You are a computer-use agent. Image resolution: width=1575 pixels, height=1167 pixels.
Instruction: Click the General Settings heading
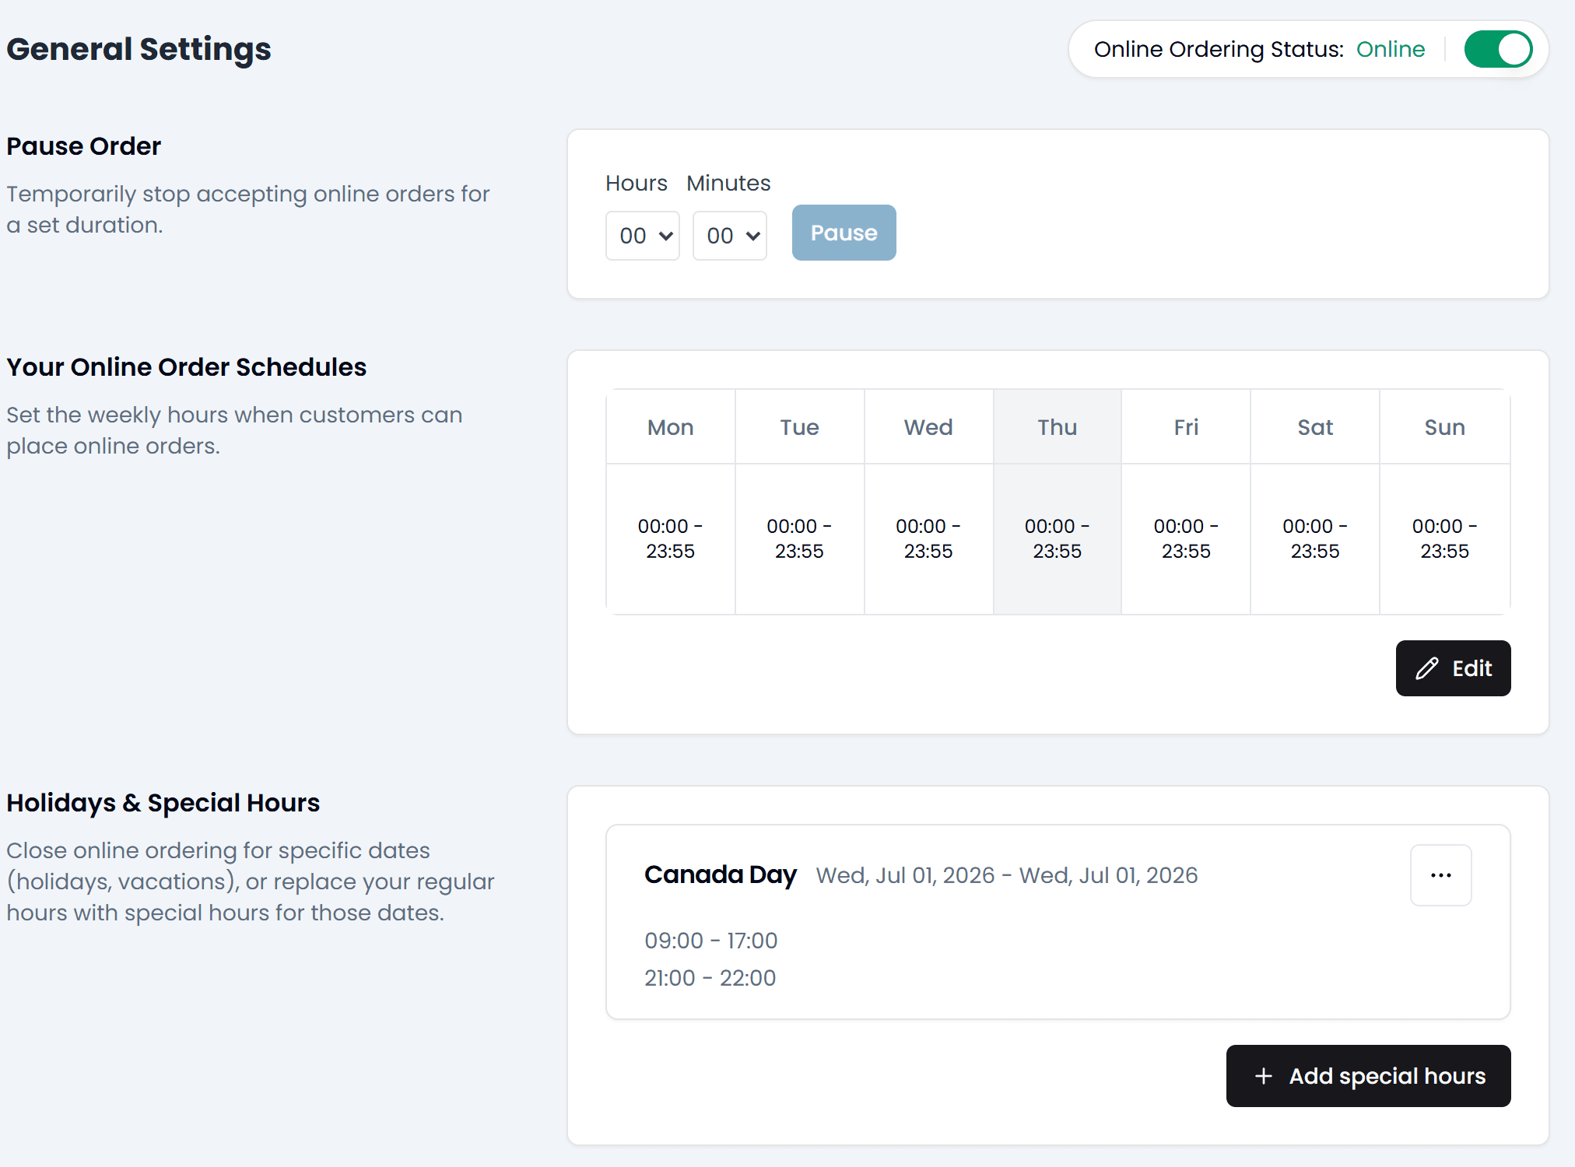pos(139,49)
